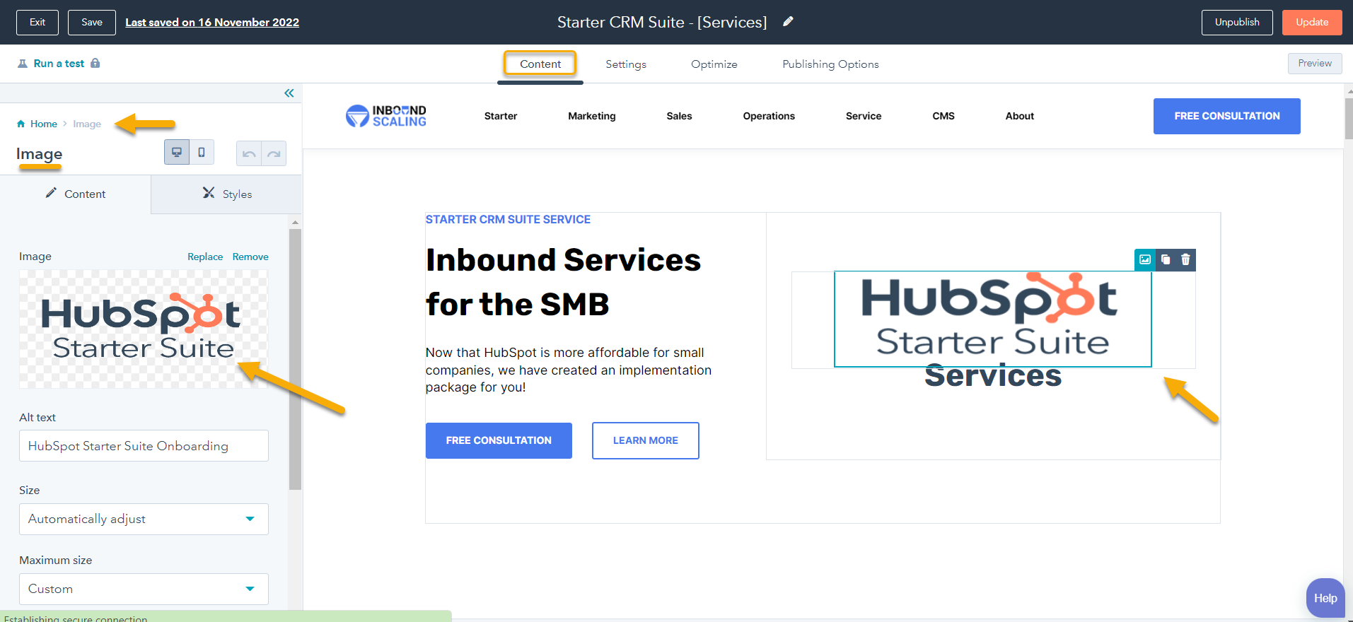Click Replace image link
Image resolution: width=1353 pixels, height=622 pixels.
(x=205, y=257)
